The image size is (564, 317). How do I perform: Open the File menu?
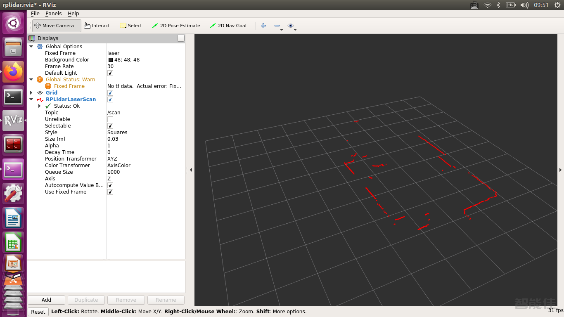coord(35,14)
